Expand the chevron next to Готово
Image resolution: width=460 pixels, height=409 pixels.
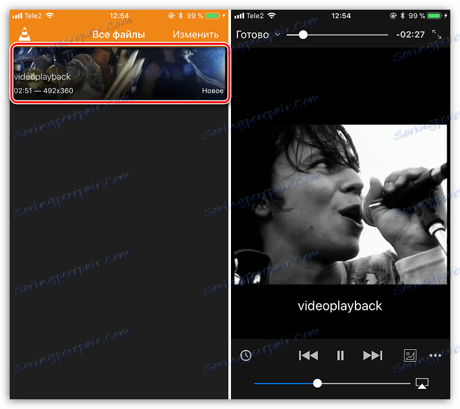coord(278,34)
